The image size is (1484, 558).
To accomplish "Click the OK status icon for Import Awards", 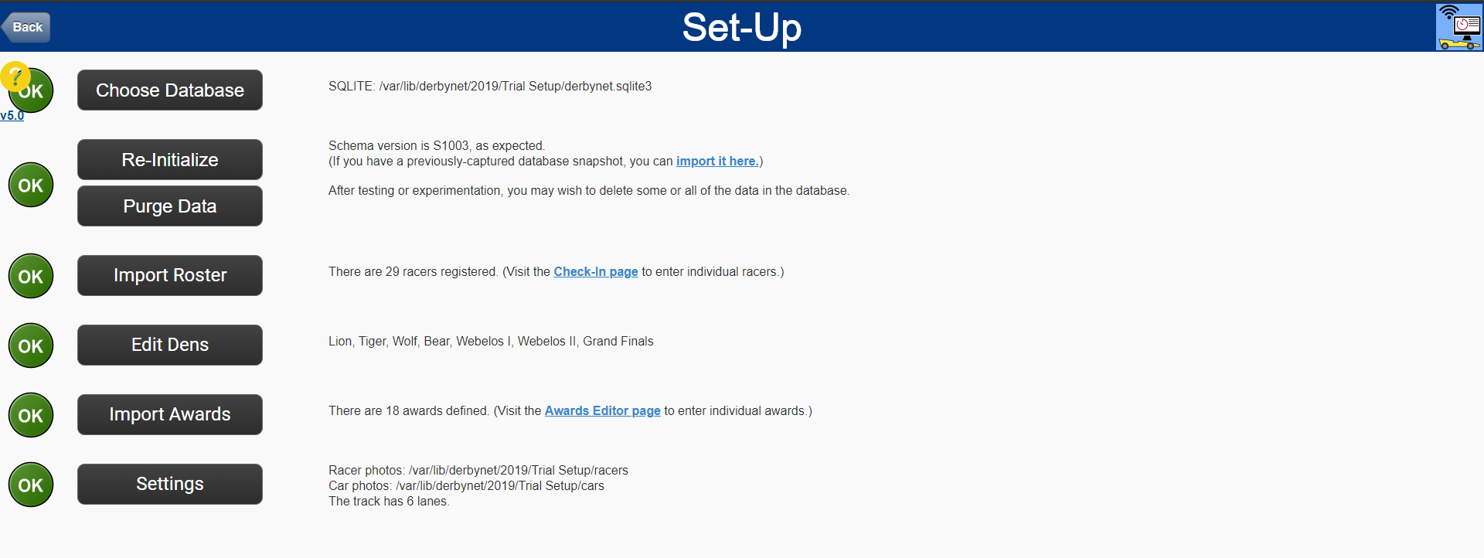I will [30, 415].
